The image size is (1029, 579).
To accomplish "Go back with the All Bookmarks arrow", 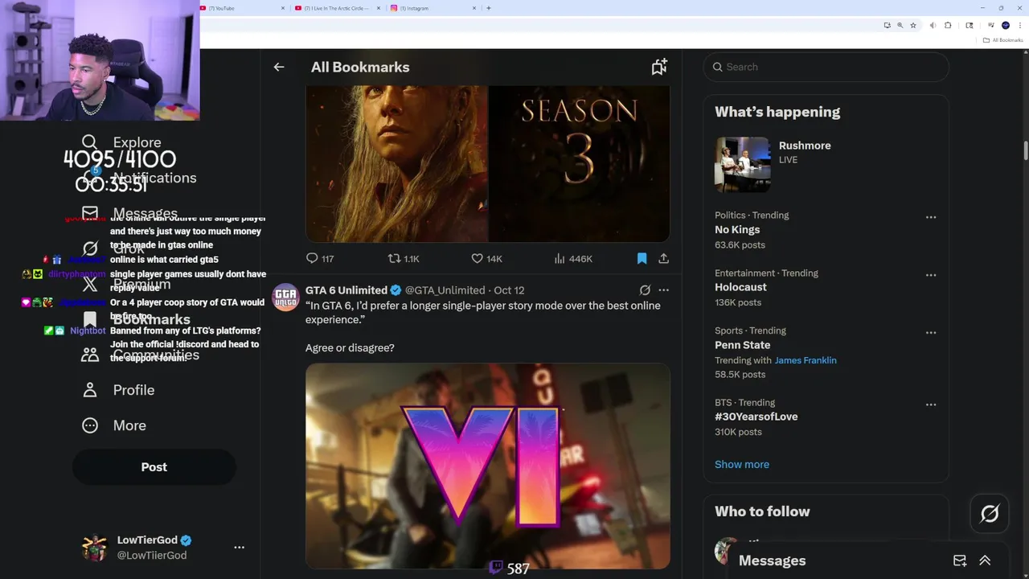I will click(x=279, y=68).
